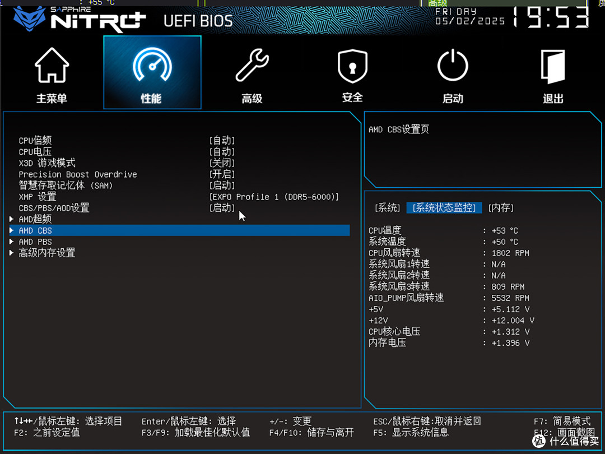The image size is (605, 454).
Task: Click the 主菜单 tab label
Action: pyautogui.click(x=52, y=99)
